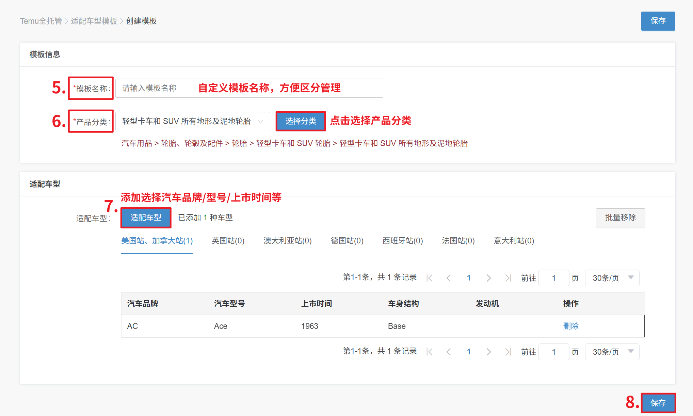Click previous page arrow in bottom pagination
Viewport: 693px width, 416px height.
[x=449, y=352]
